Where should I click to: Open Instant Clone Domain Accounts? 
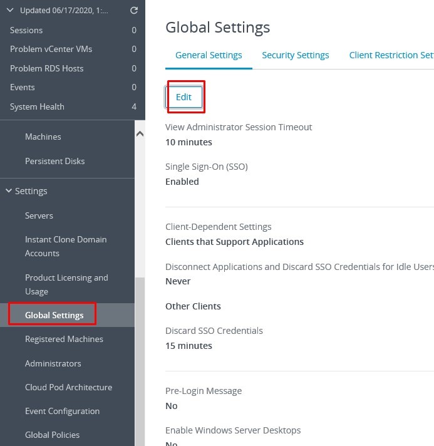pyautogui.click(x=65, y=246)
